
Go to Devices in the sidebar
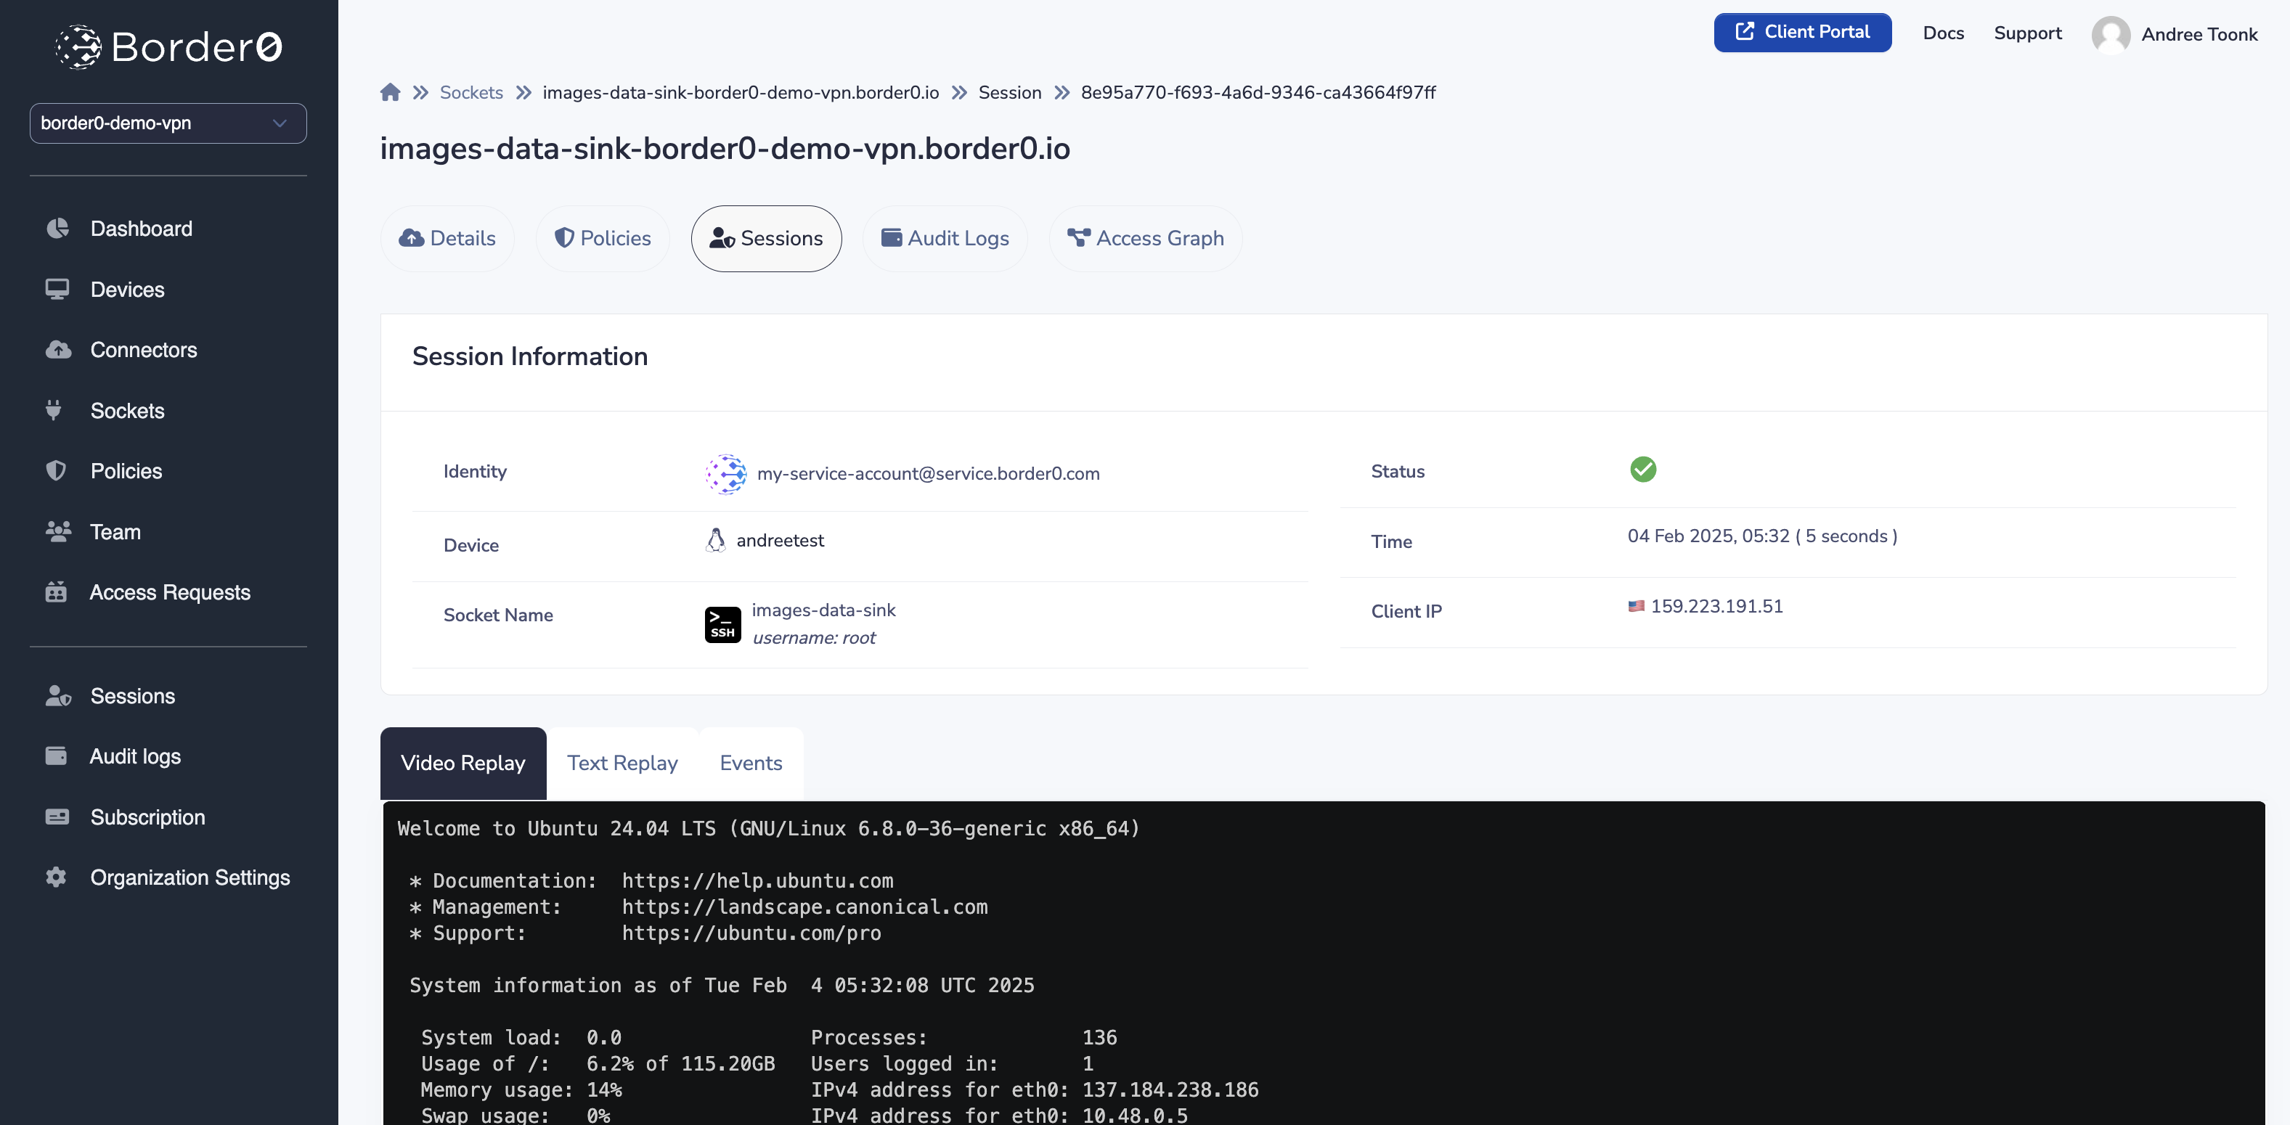click(x=127, y=290)
